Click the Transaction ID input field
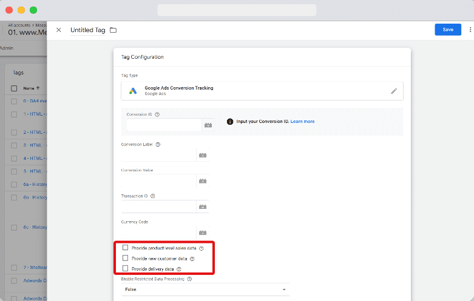474x301 pixels. [x=158, y=207]
